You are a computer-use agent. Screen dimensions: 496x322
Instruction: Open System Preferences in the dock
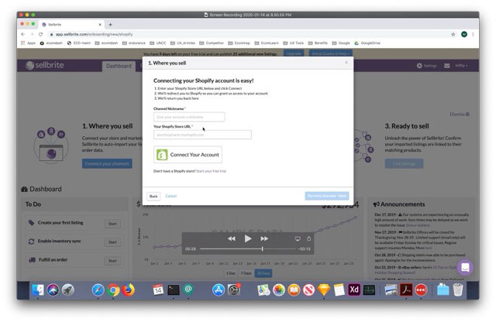pos(234,289)
